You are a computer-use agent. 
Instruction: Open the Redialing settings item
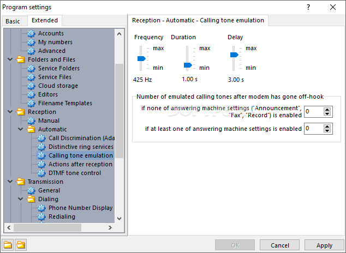62,216
